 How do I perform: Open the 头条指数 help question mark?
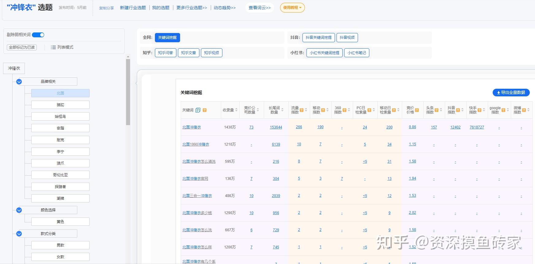click(437, 110)
